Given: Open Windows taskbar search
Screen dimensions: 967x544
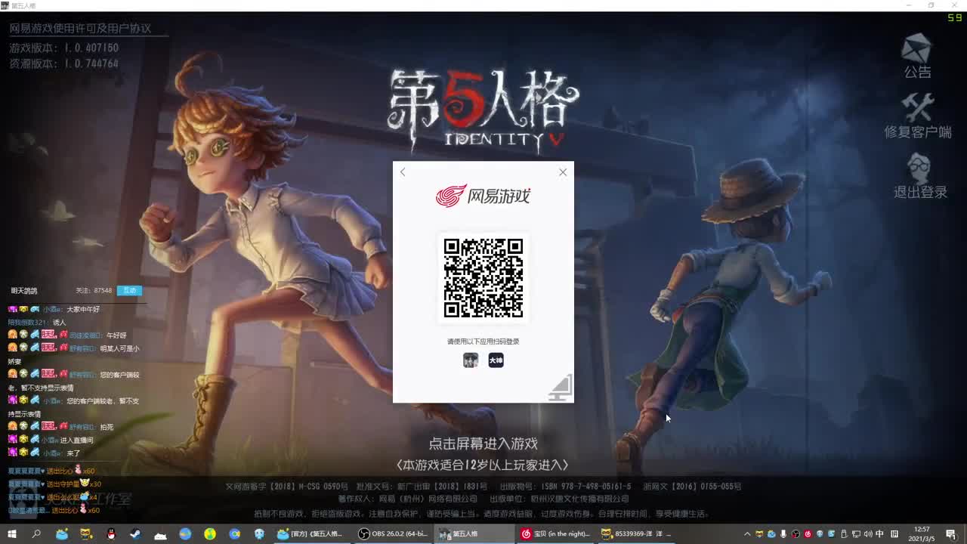Looking at the screenshot, I should (36, 533).
